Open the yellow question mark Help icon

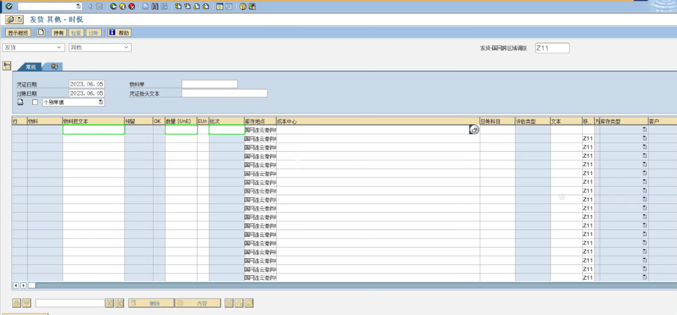pos(243,6)
